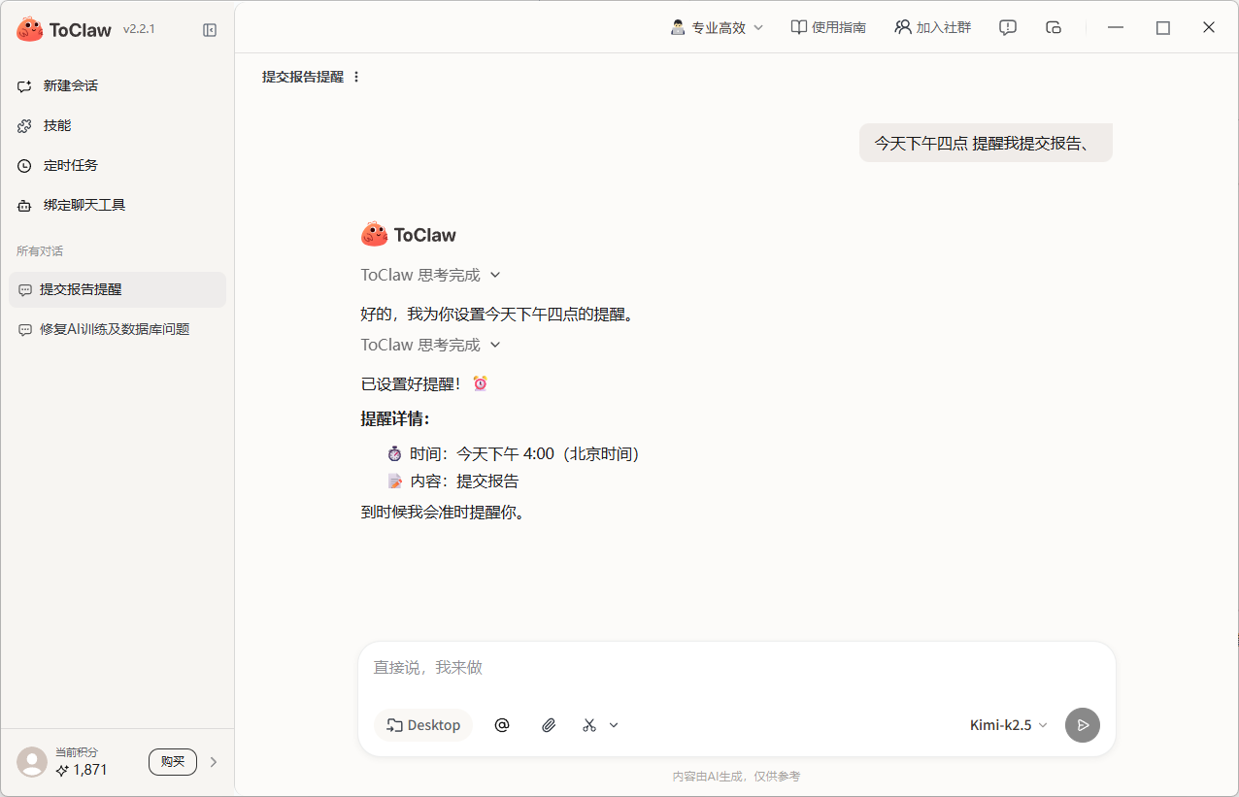Click the 1,871 credits value
The image size is (1239, 797).
coord(90,770)
